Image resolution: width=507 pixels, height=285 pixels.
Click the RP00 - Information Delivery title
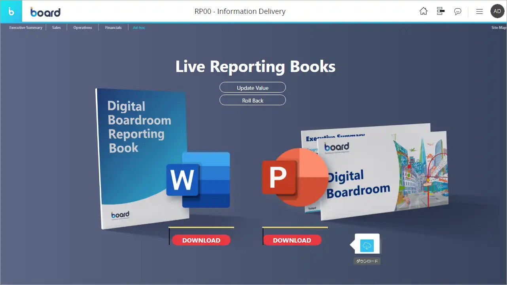(x=240, y=11)
